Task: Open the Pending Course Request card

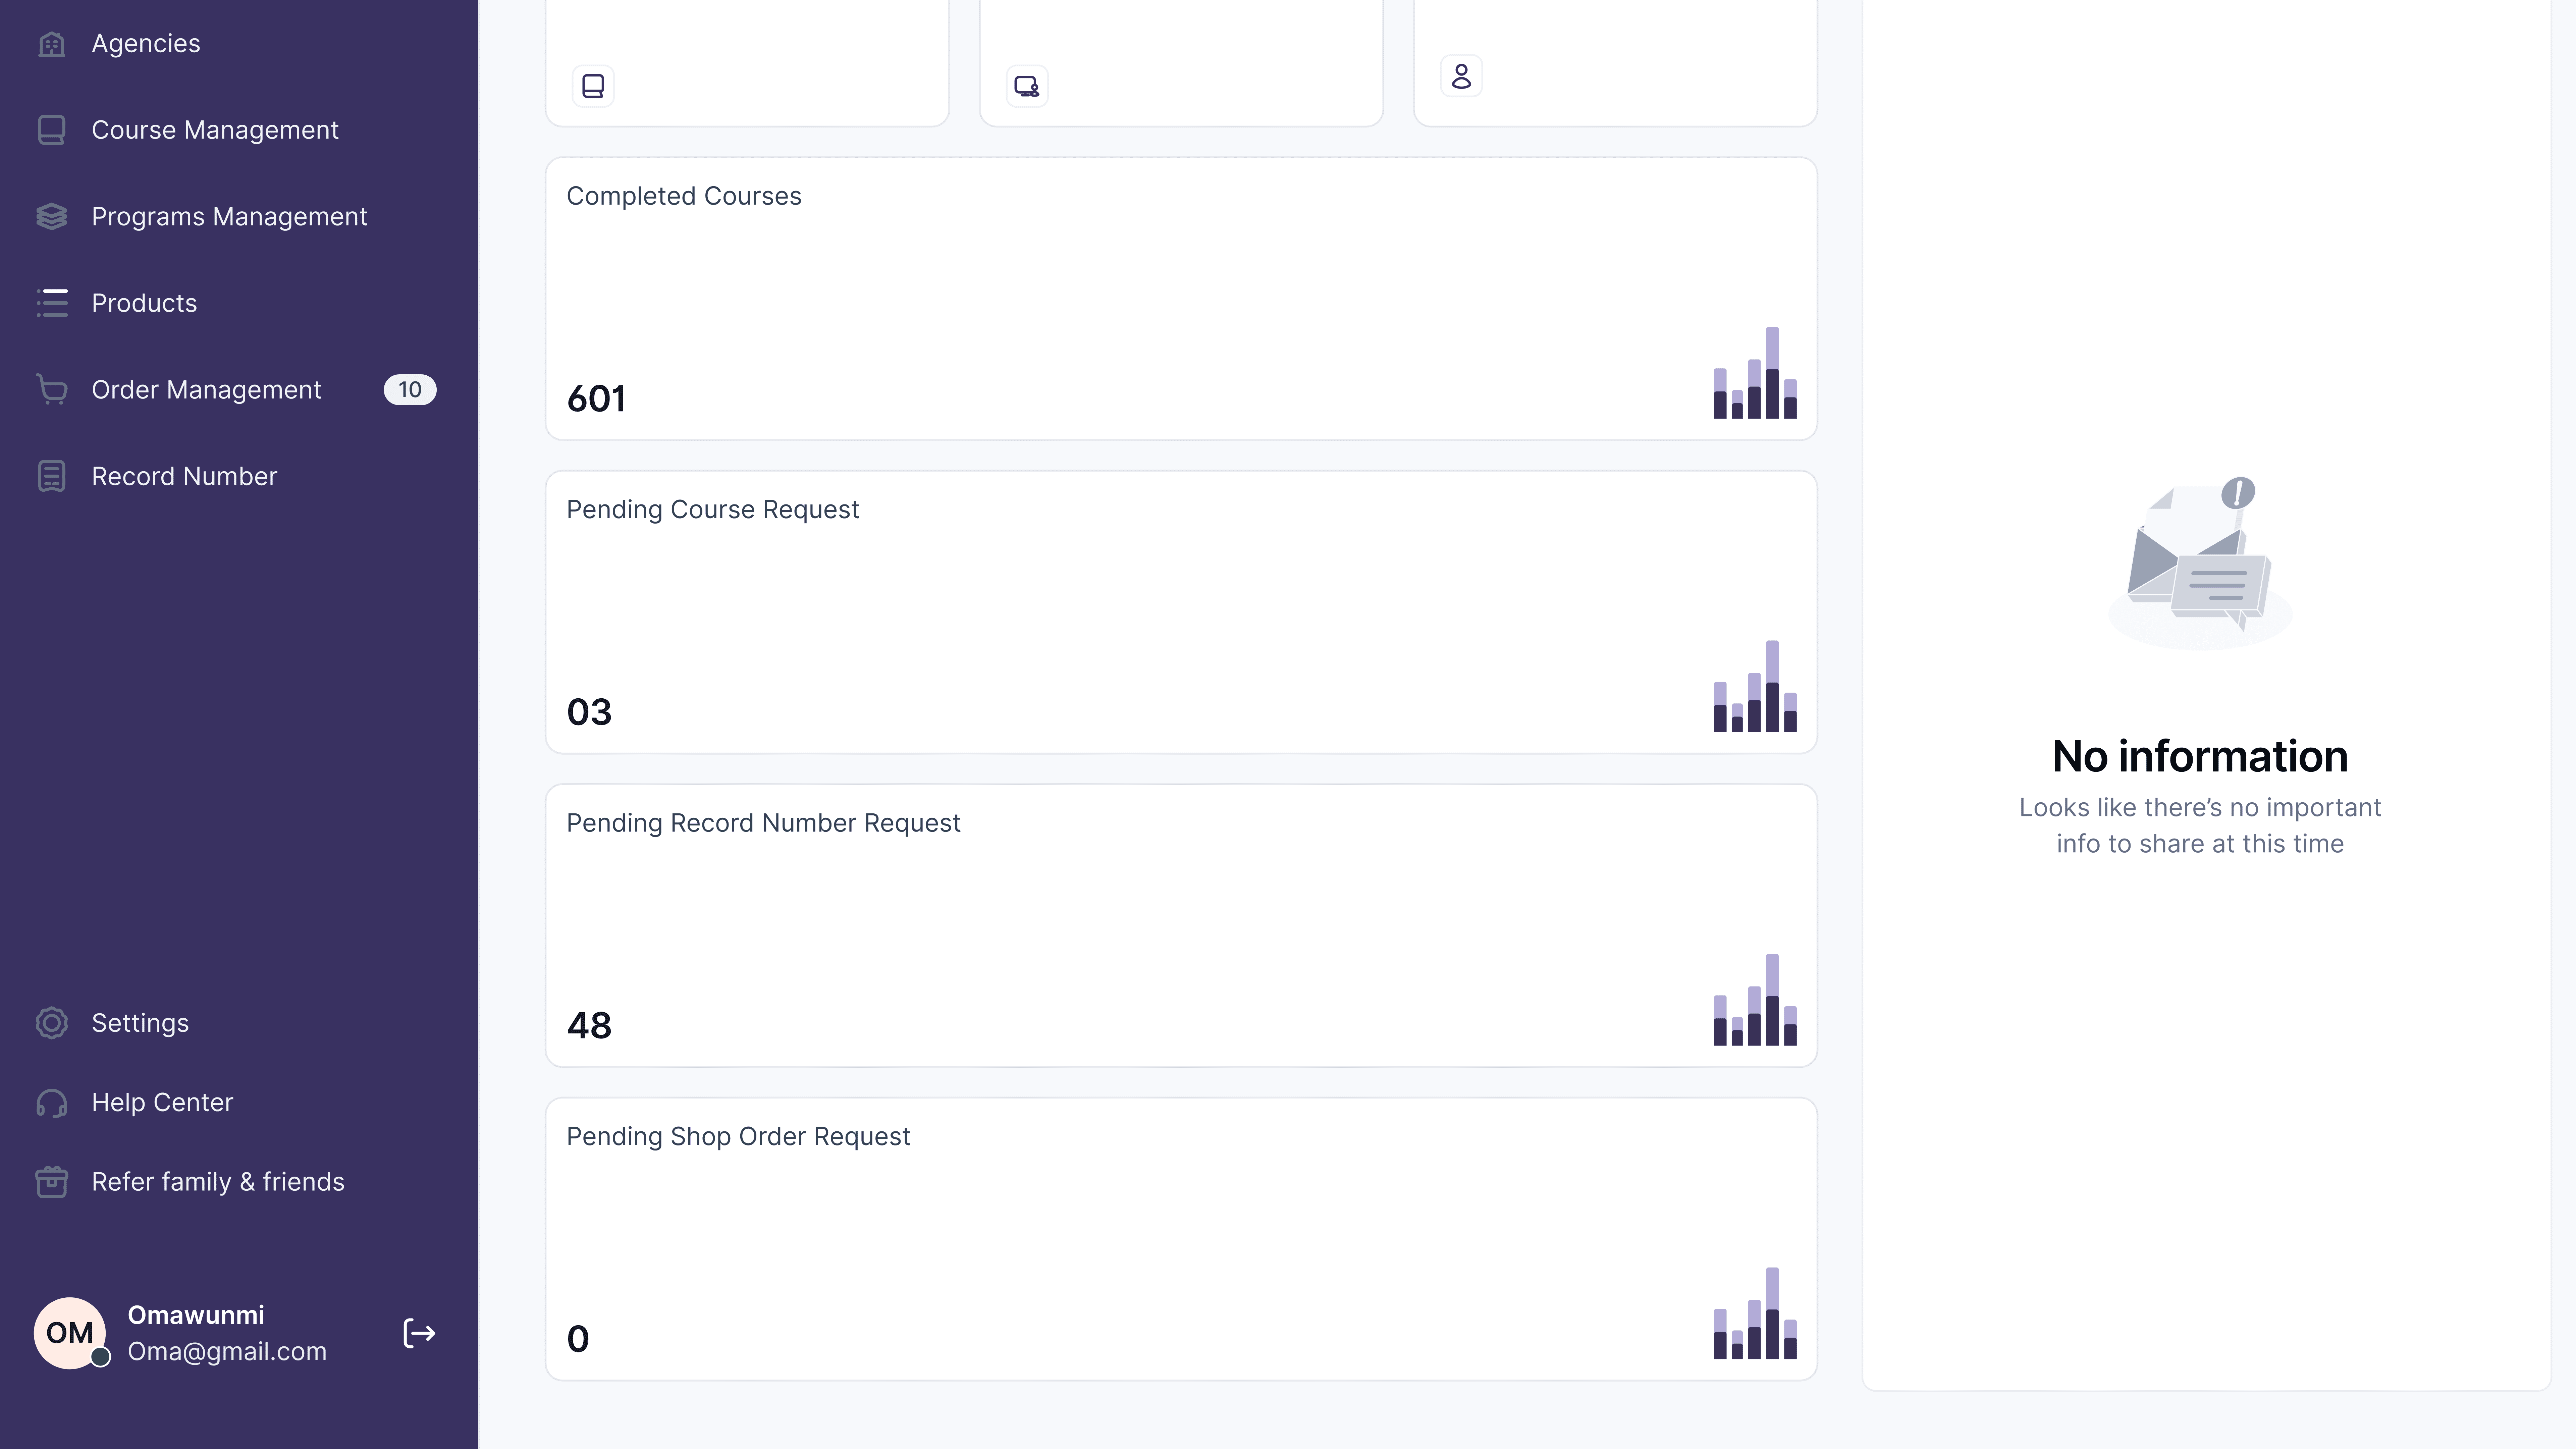Action: point(1181,612)
